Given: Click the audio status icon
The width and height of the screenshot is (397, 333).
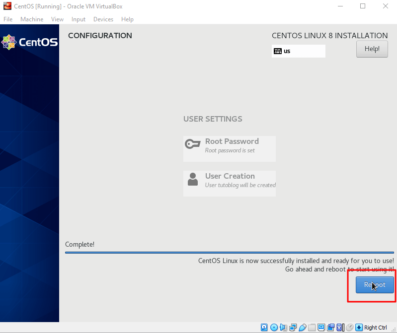Looking at the screenshot, I should click(283, 328).
